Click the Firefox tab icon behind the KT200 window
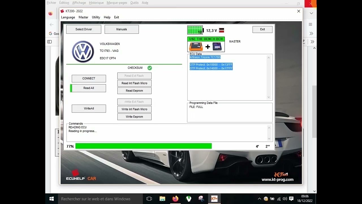Image resolution: width=362 pixels, height=204 pixels. coord(50,13)
